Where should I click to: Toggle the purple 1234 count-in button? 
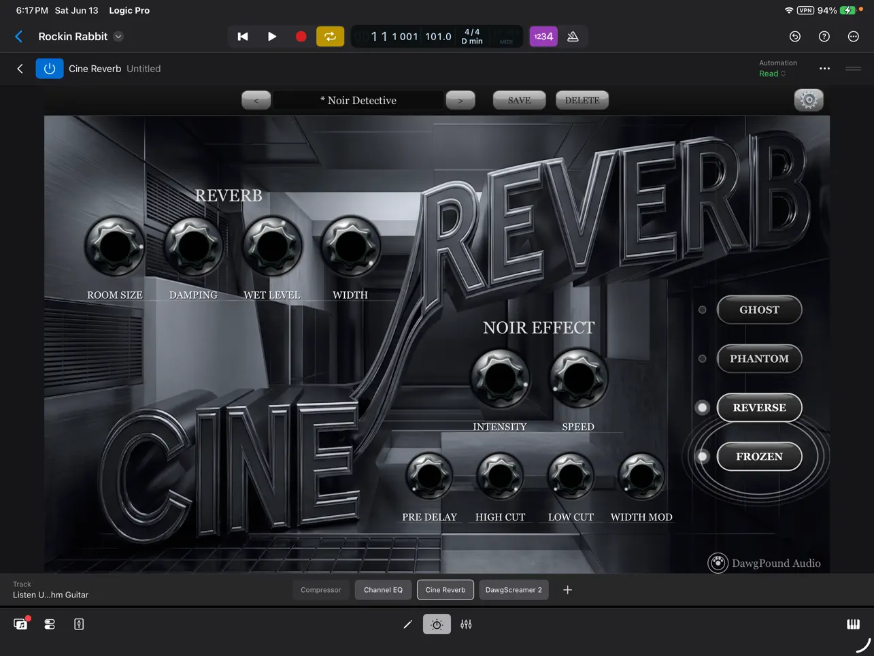(x=543, y=37)
